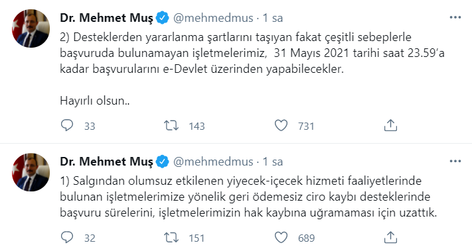
Task: Open @mehmedmus handle in first tweet
Action: [x=213, y=18]
